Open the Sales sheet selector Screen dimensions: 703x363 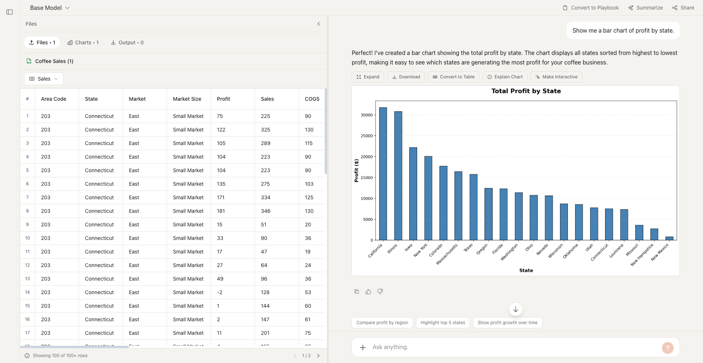point(44,79)
